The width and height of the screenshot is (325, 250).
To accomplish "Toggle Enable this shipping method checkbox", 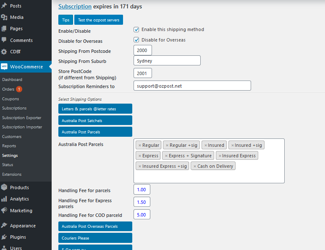I will 136,30.
